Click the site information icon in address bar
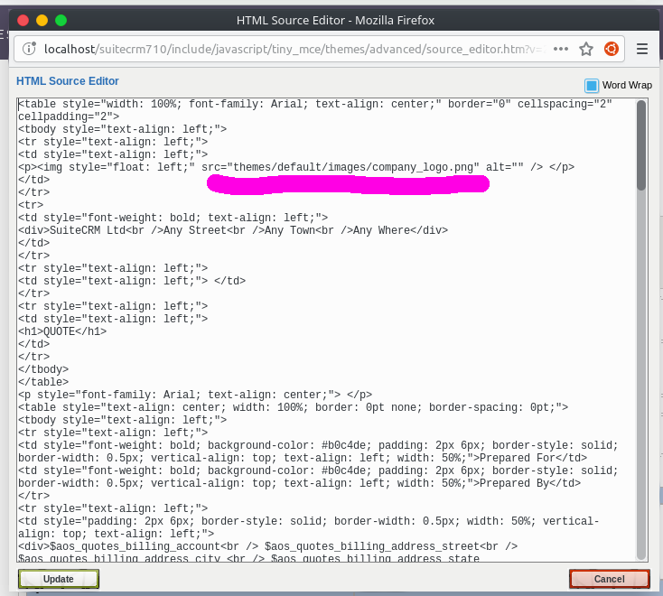The height and width of the screenshot is (596, 663). pyautogui.click(x=29, y=49)
